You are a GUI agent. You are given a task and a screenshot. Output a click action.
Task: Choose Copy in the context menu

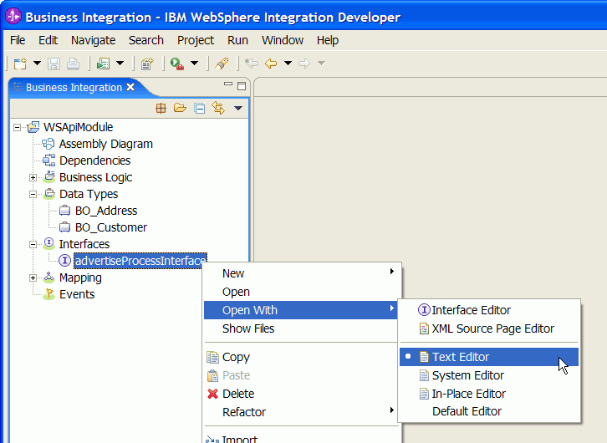coord(301,357)
